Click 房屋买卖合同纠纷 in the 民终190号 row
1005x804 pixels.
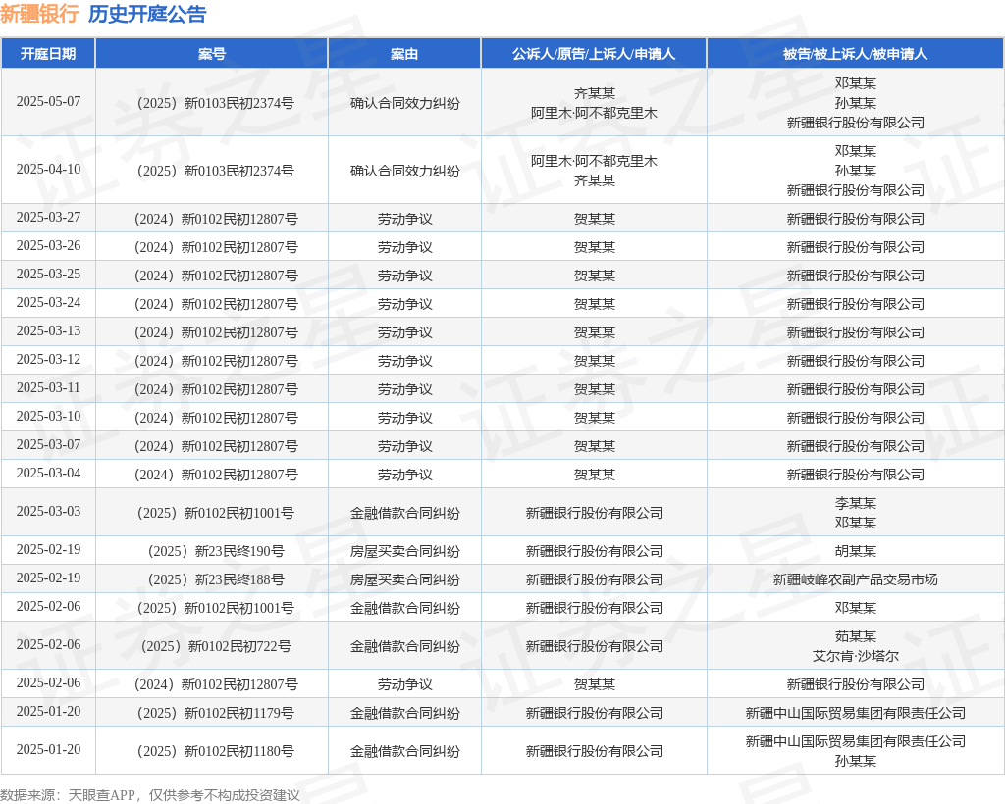(x=405, y=551)
